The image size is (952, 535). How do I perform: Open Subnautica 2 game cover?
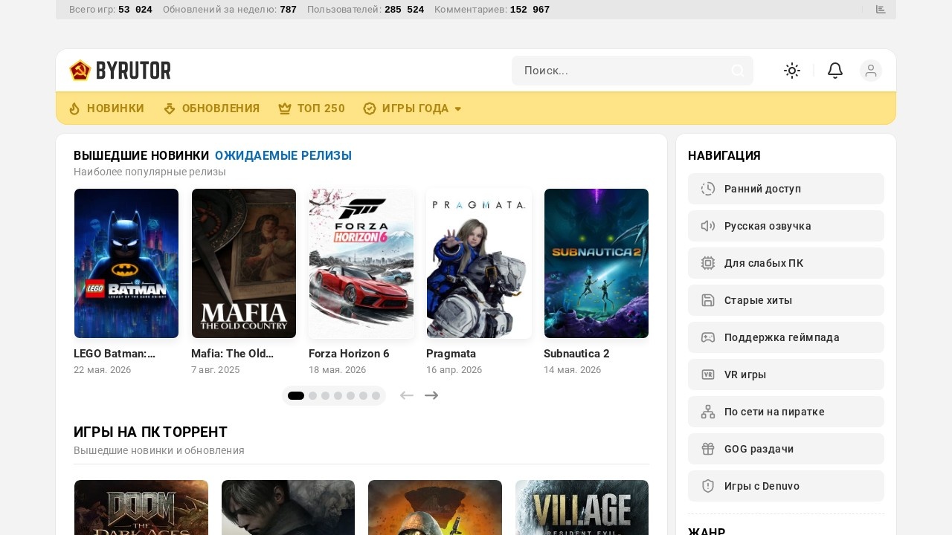pos(596,264)
